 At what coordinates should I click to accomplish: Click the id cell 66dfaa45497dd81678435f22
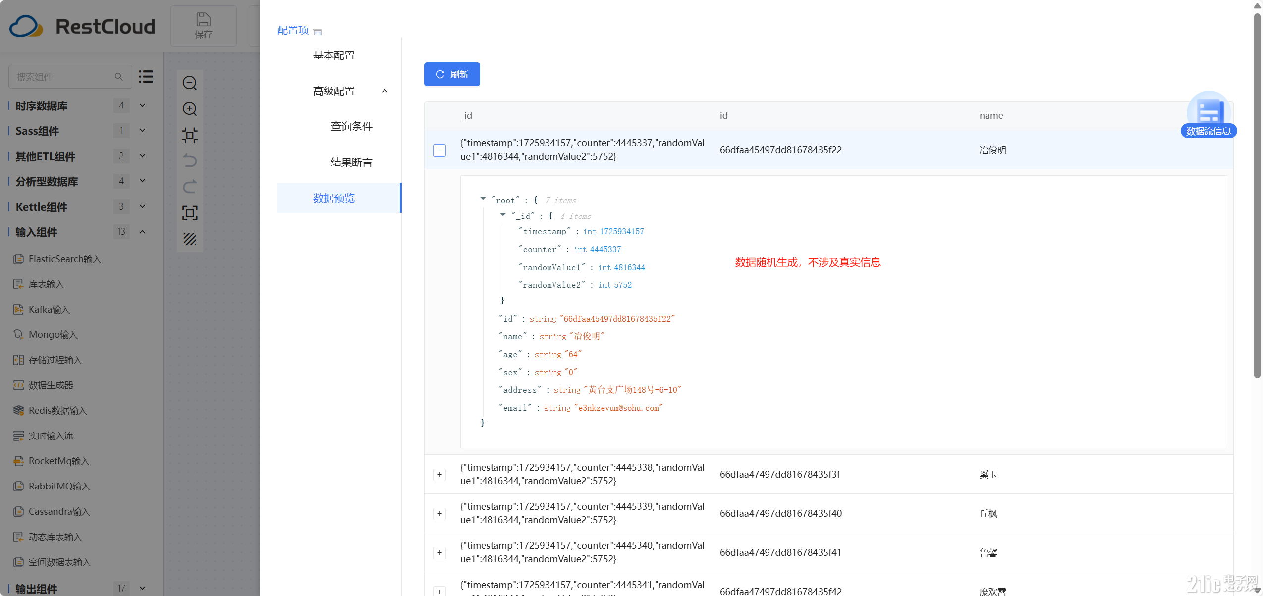tap(780, 150)
